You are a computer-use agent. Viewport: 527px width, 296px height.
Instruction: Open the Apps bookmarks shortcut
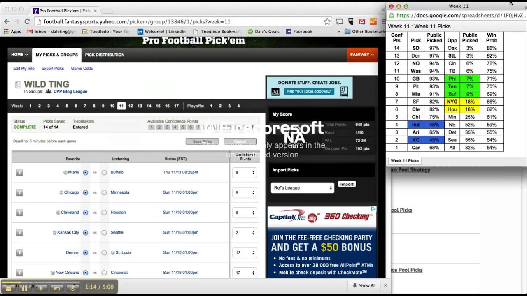[12, 32]
